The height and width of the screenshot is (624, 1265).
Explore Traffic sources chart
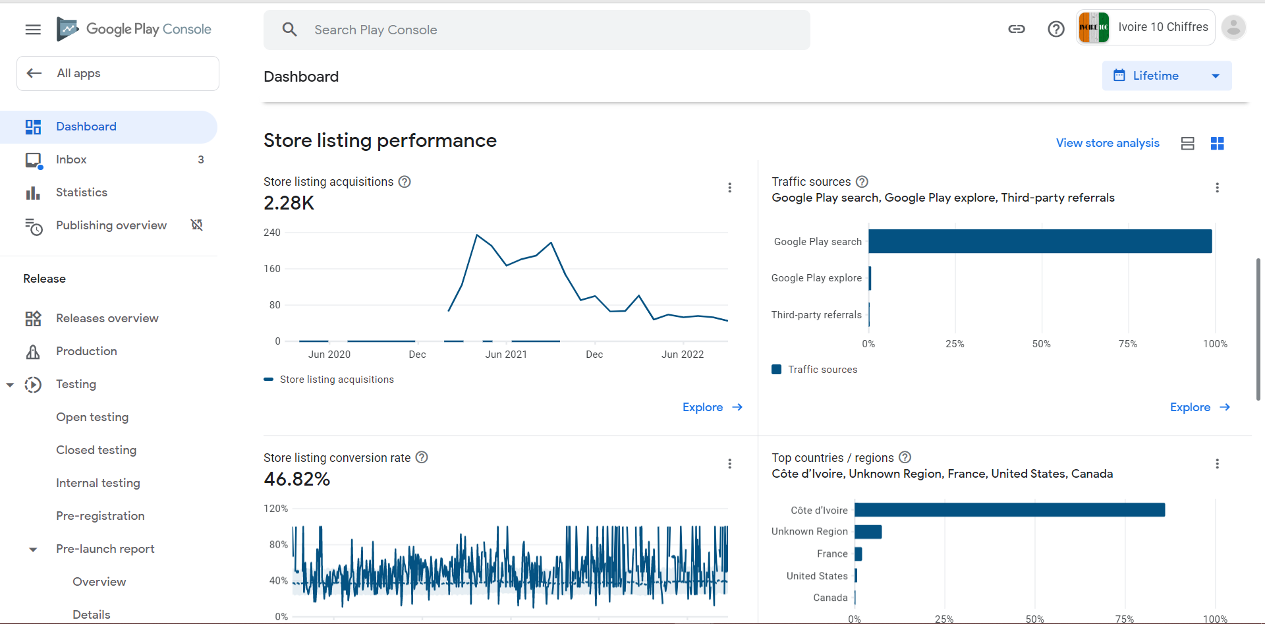tap(1200, 407)
